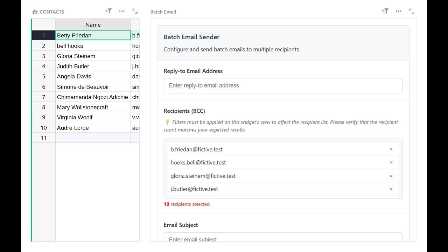This screenshot has height=252, width=448.
Task: Remove recipient gloria.steinem@fictive.test
Action: (391, 176)
